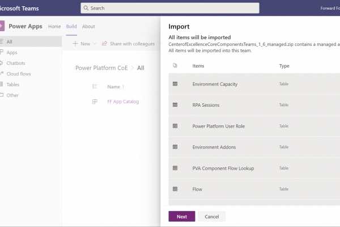Select the PVA Component Flow Lookup row
340x227 pixels.
point(254,168)
